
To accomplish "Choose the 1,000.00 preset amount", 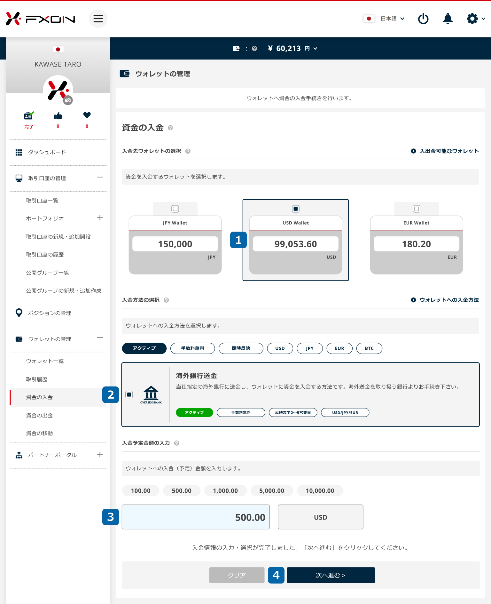I will coord(225,491).
